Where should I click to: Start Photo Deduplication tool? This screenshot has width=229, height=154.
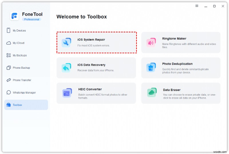(x=181, y=68)
